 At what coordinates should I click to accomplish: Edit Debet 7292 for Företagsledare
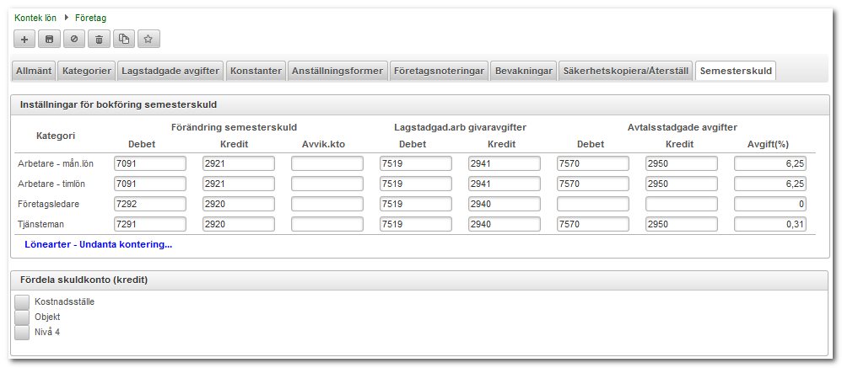pyautogui.click(x=150, y=204)
